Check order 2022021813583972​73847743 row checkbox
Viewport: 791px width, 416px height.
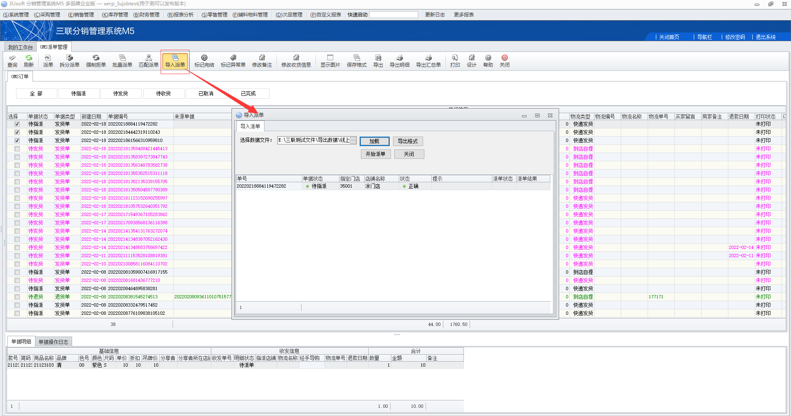pos(17,157)
